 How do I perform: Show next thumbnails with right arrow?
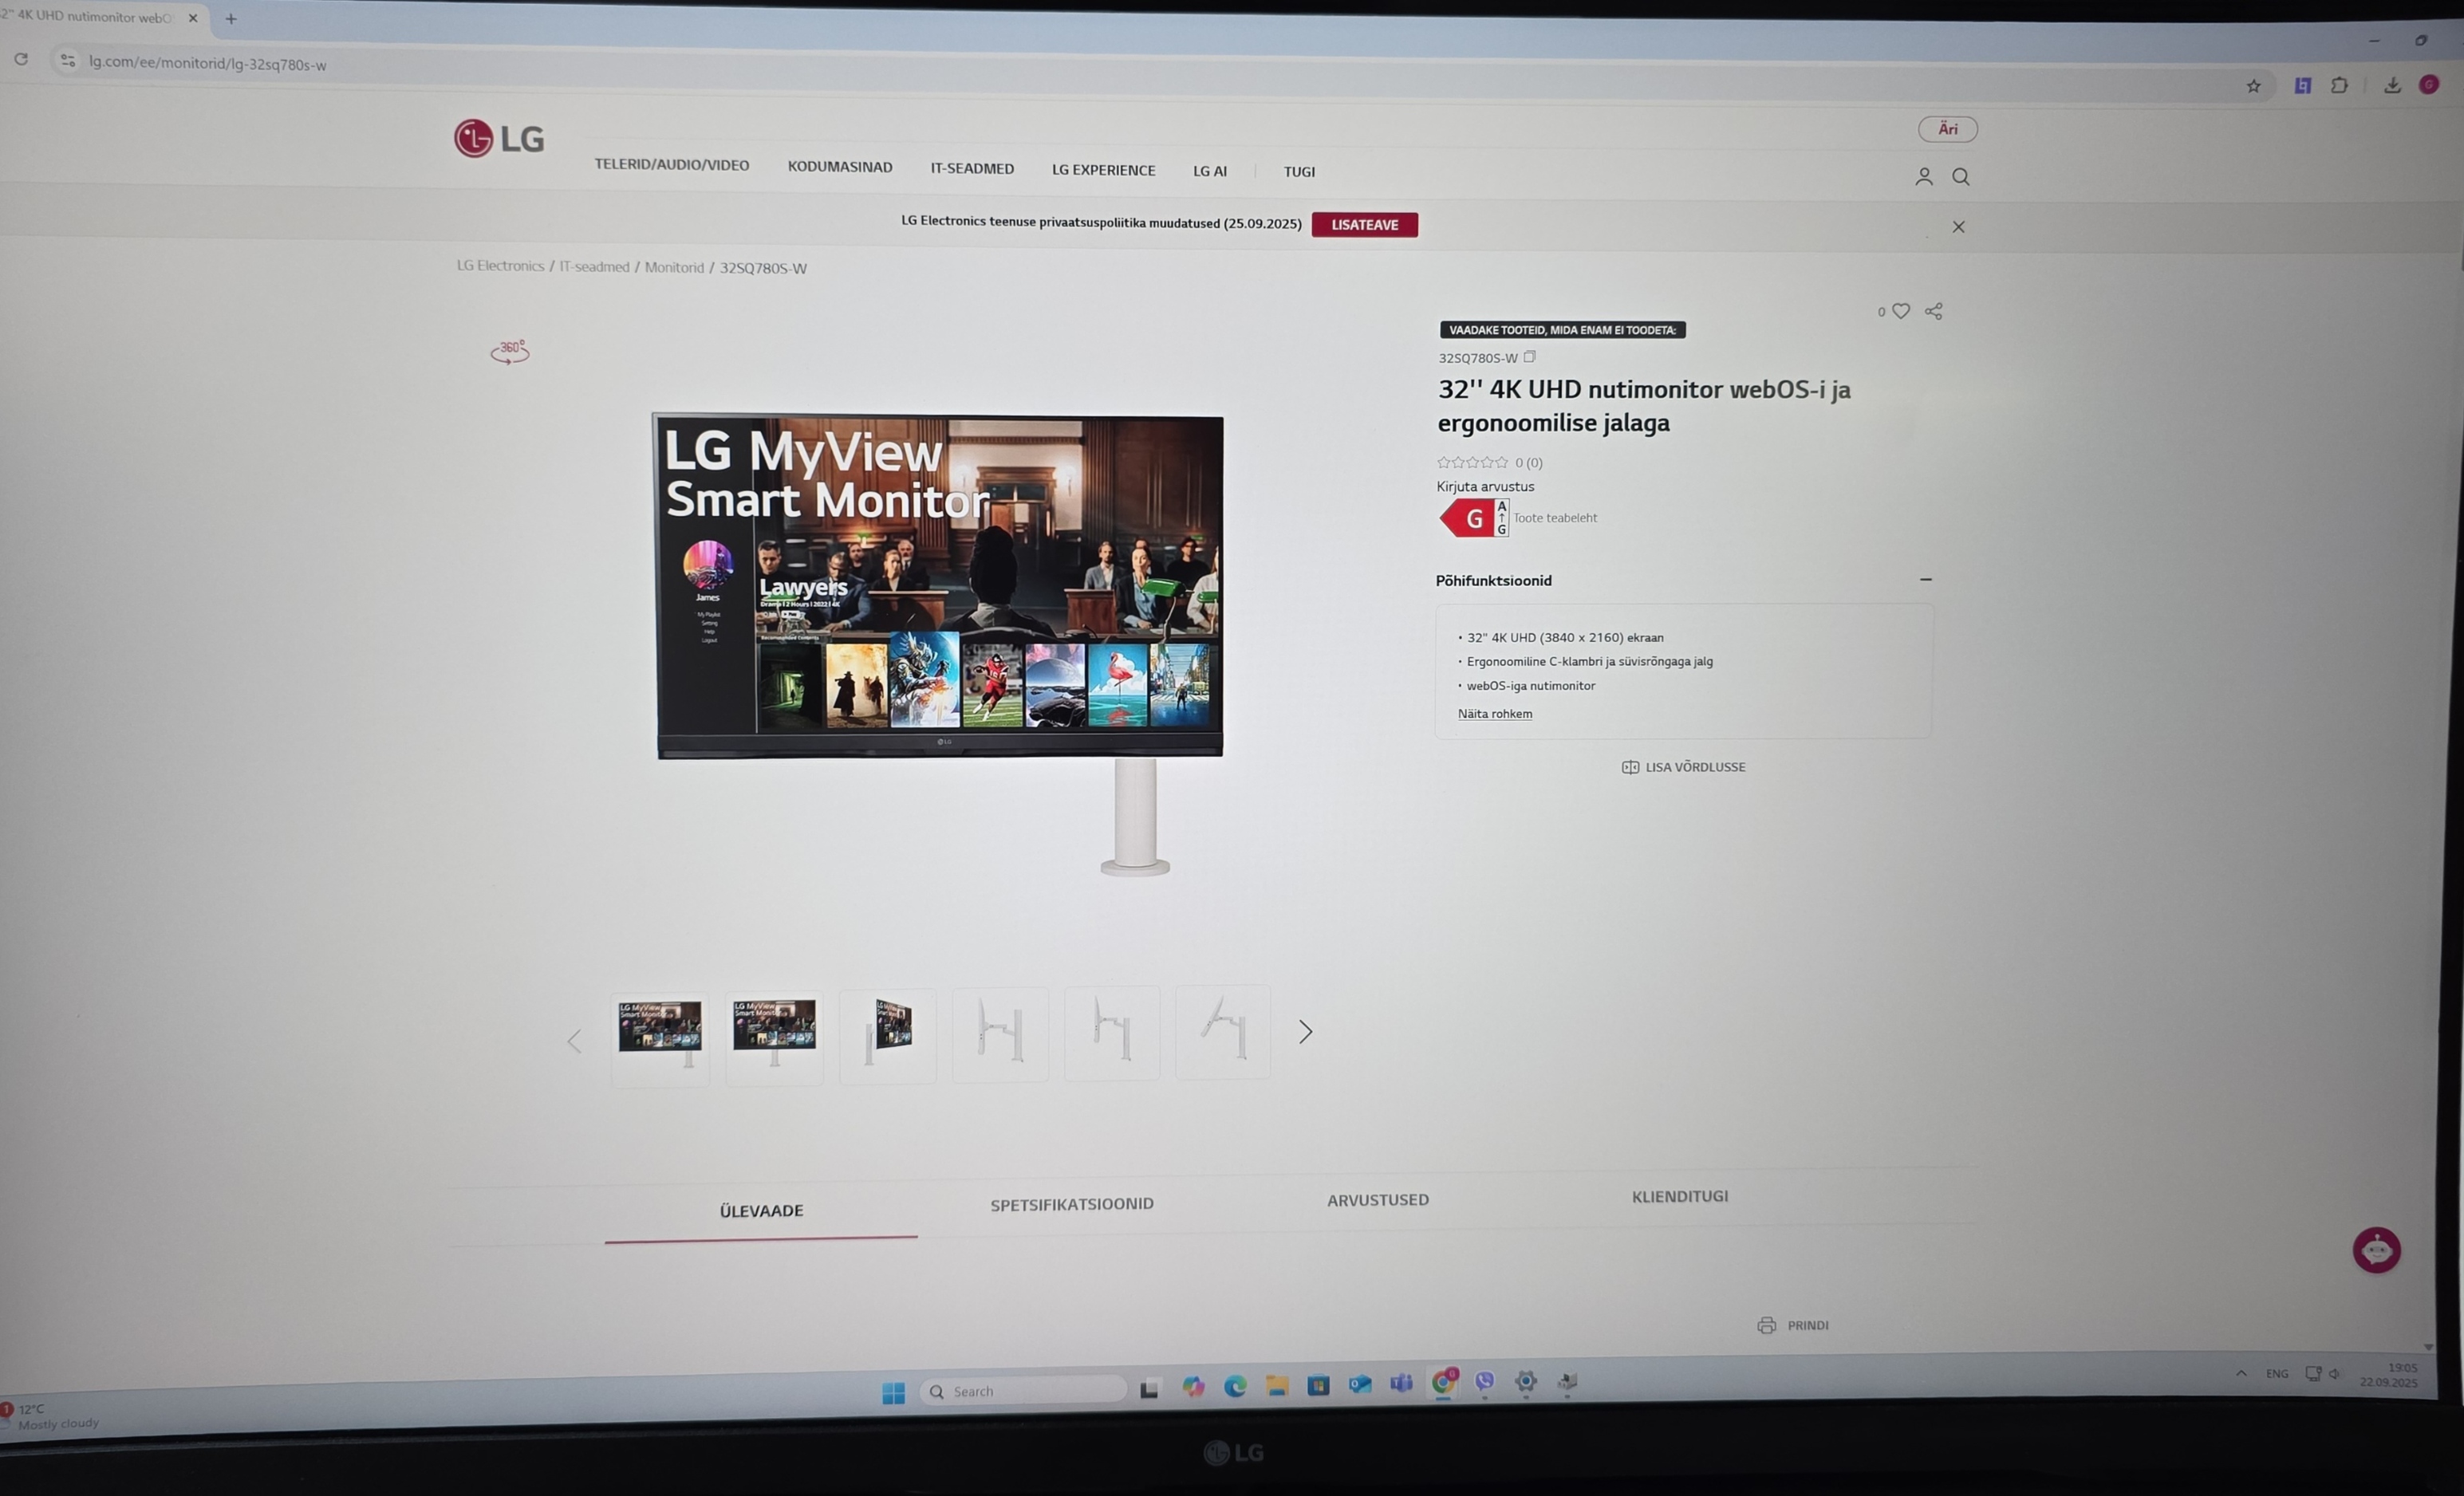click(1305, 1032)
